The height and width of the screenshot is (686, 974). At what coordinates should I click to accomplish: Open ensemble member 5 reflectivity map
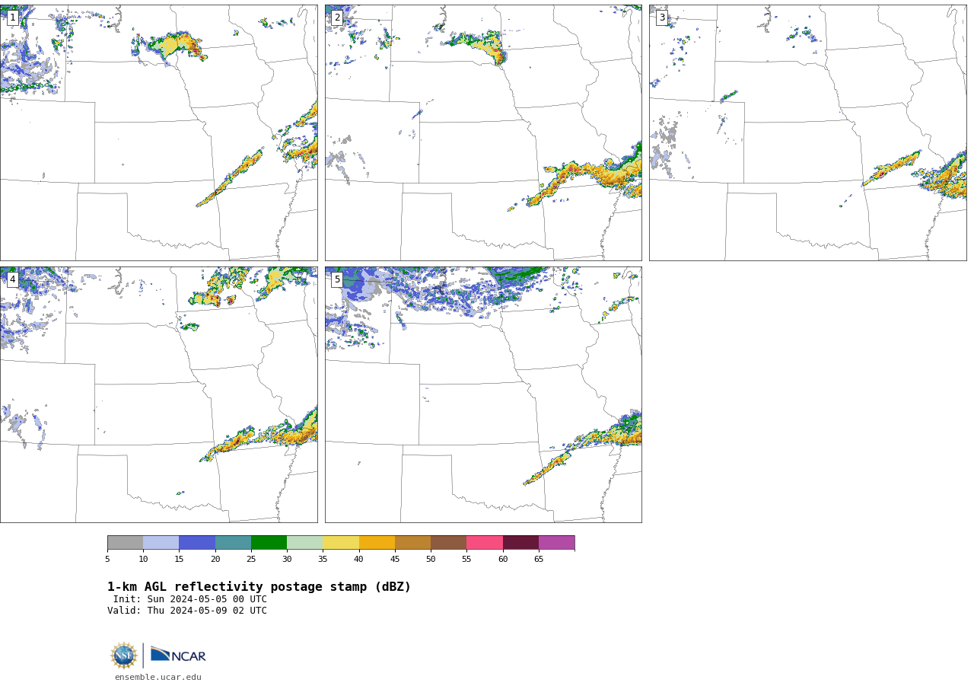483,394
